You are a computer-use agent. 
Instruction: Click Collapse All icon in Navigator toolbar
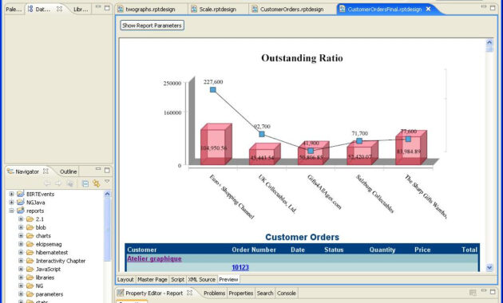(85, 183)
